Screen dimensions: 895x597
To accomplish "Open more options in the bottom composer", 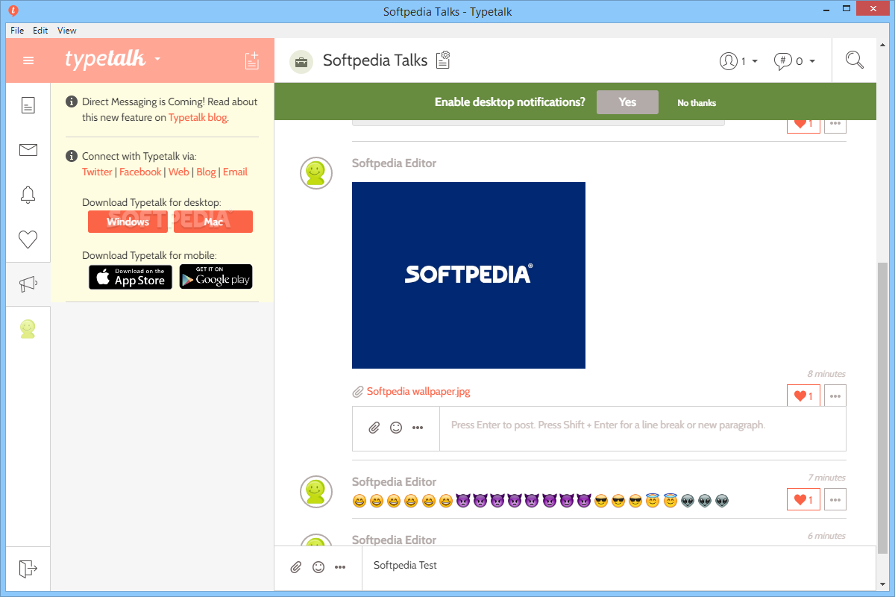I will click(340, 567).
